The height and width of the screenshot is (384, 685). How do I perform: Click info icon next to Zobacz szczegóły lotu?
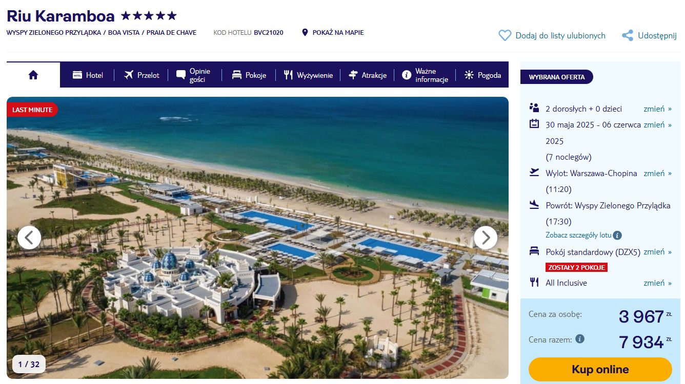[x=617, y=236]
